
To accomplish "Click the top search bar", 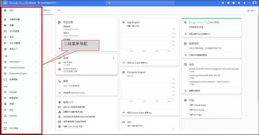I will click(140, 3).
